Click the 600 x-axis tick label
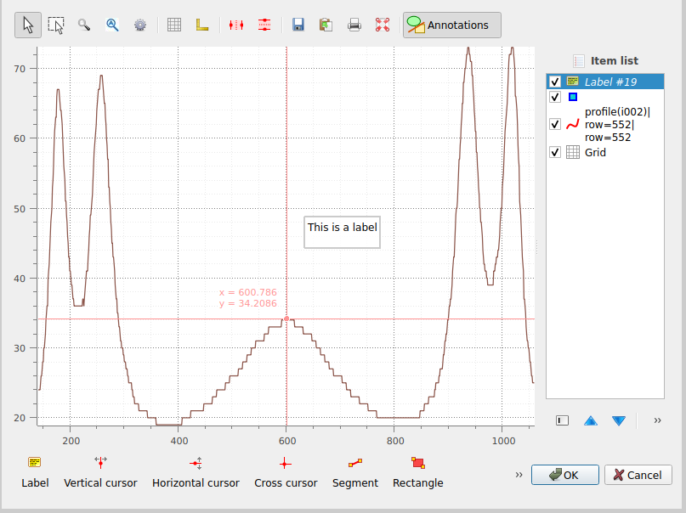 [x=287, y=441]
